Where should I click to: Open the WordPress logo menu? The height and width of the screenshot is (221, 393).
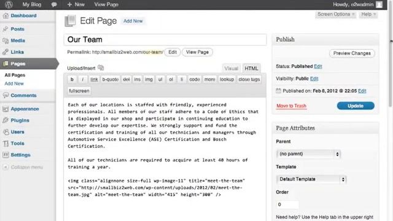[x=9, y=4]
